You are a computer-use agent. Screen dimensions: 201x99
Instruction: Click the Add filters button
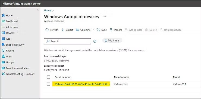click(x=112, y=40)
